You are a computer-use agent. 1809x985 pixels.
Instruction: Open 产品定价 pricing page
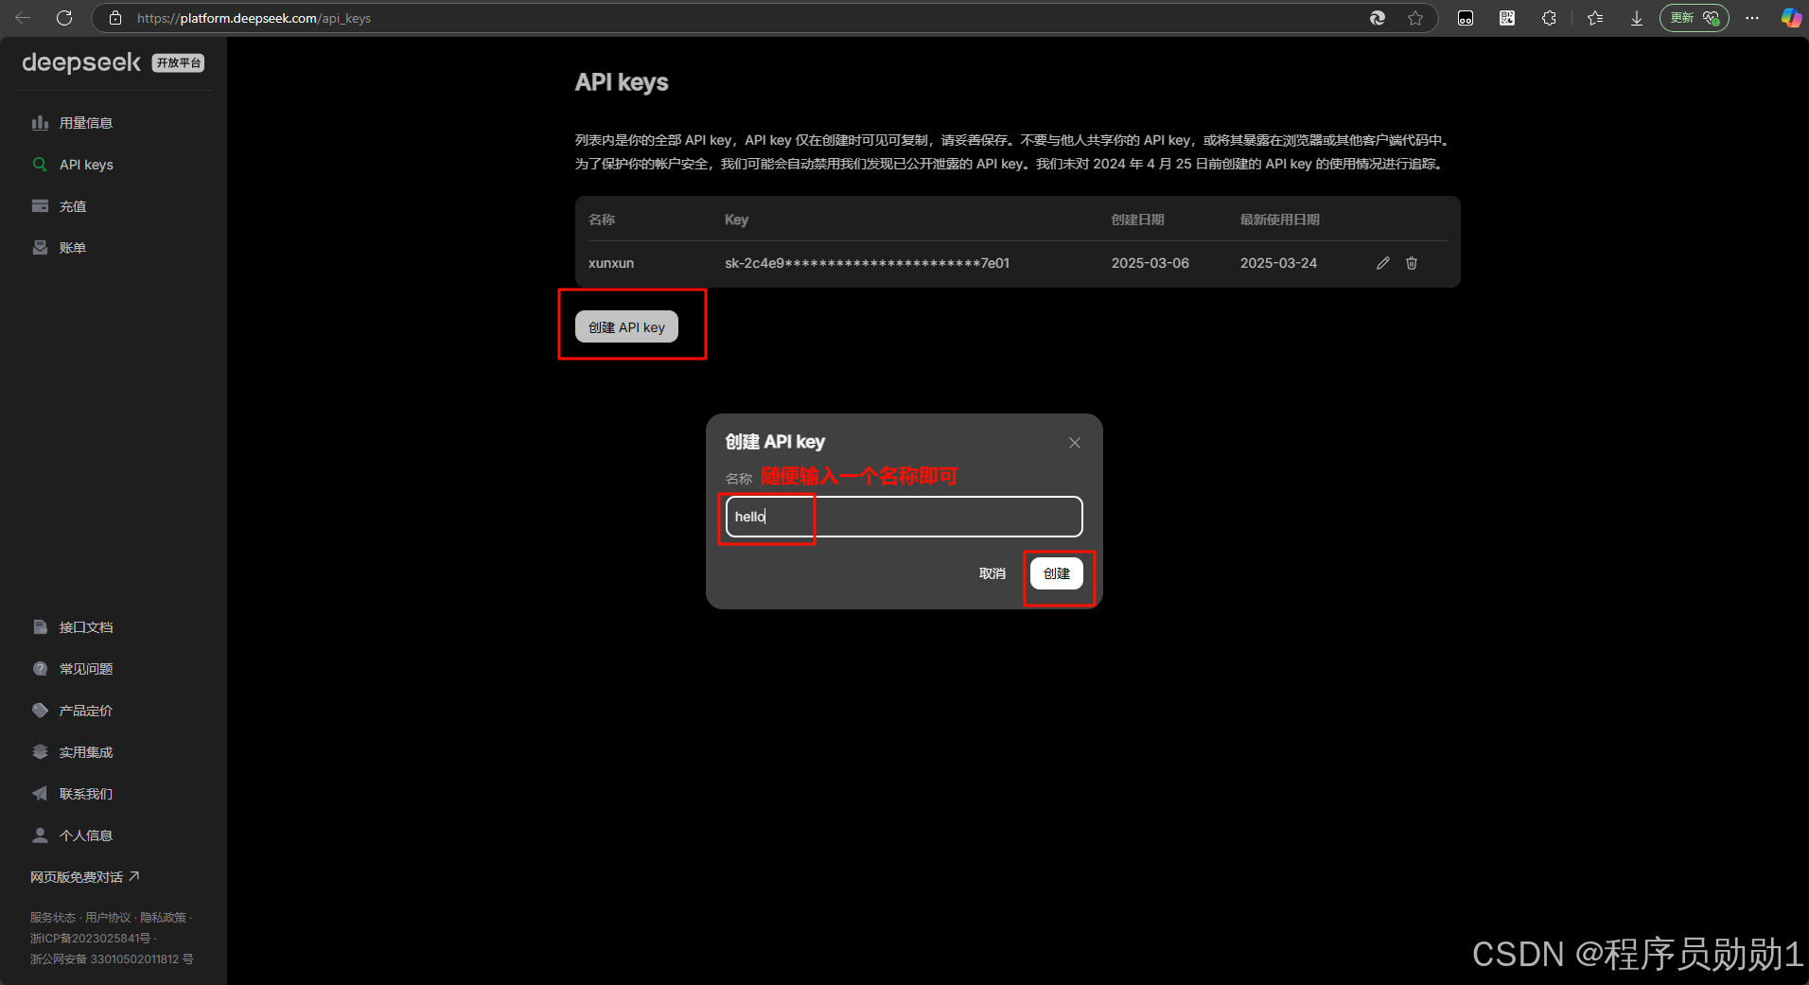coord(86,711)
